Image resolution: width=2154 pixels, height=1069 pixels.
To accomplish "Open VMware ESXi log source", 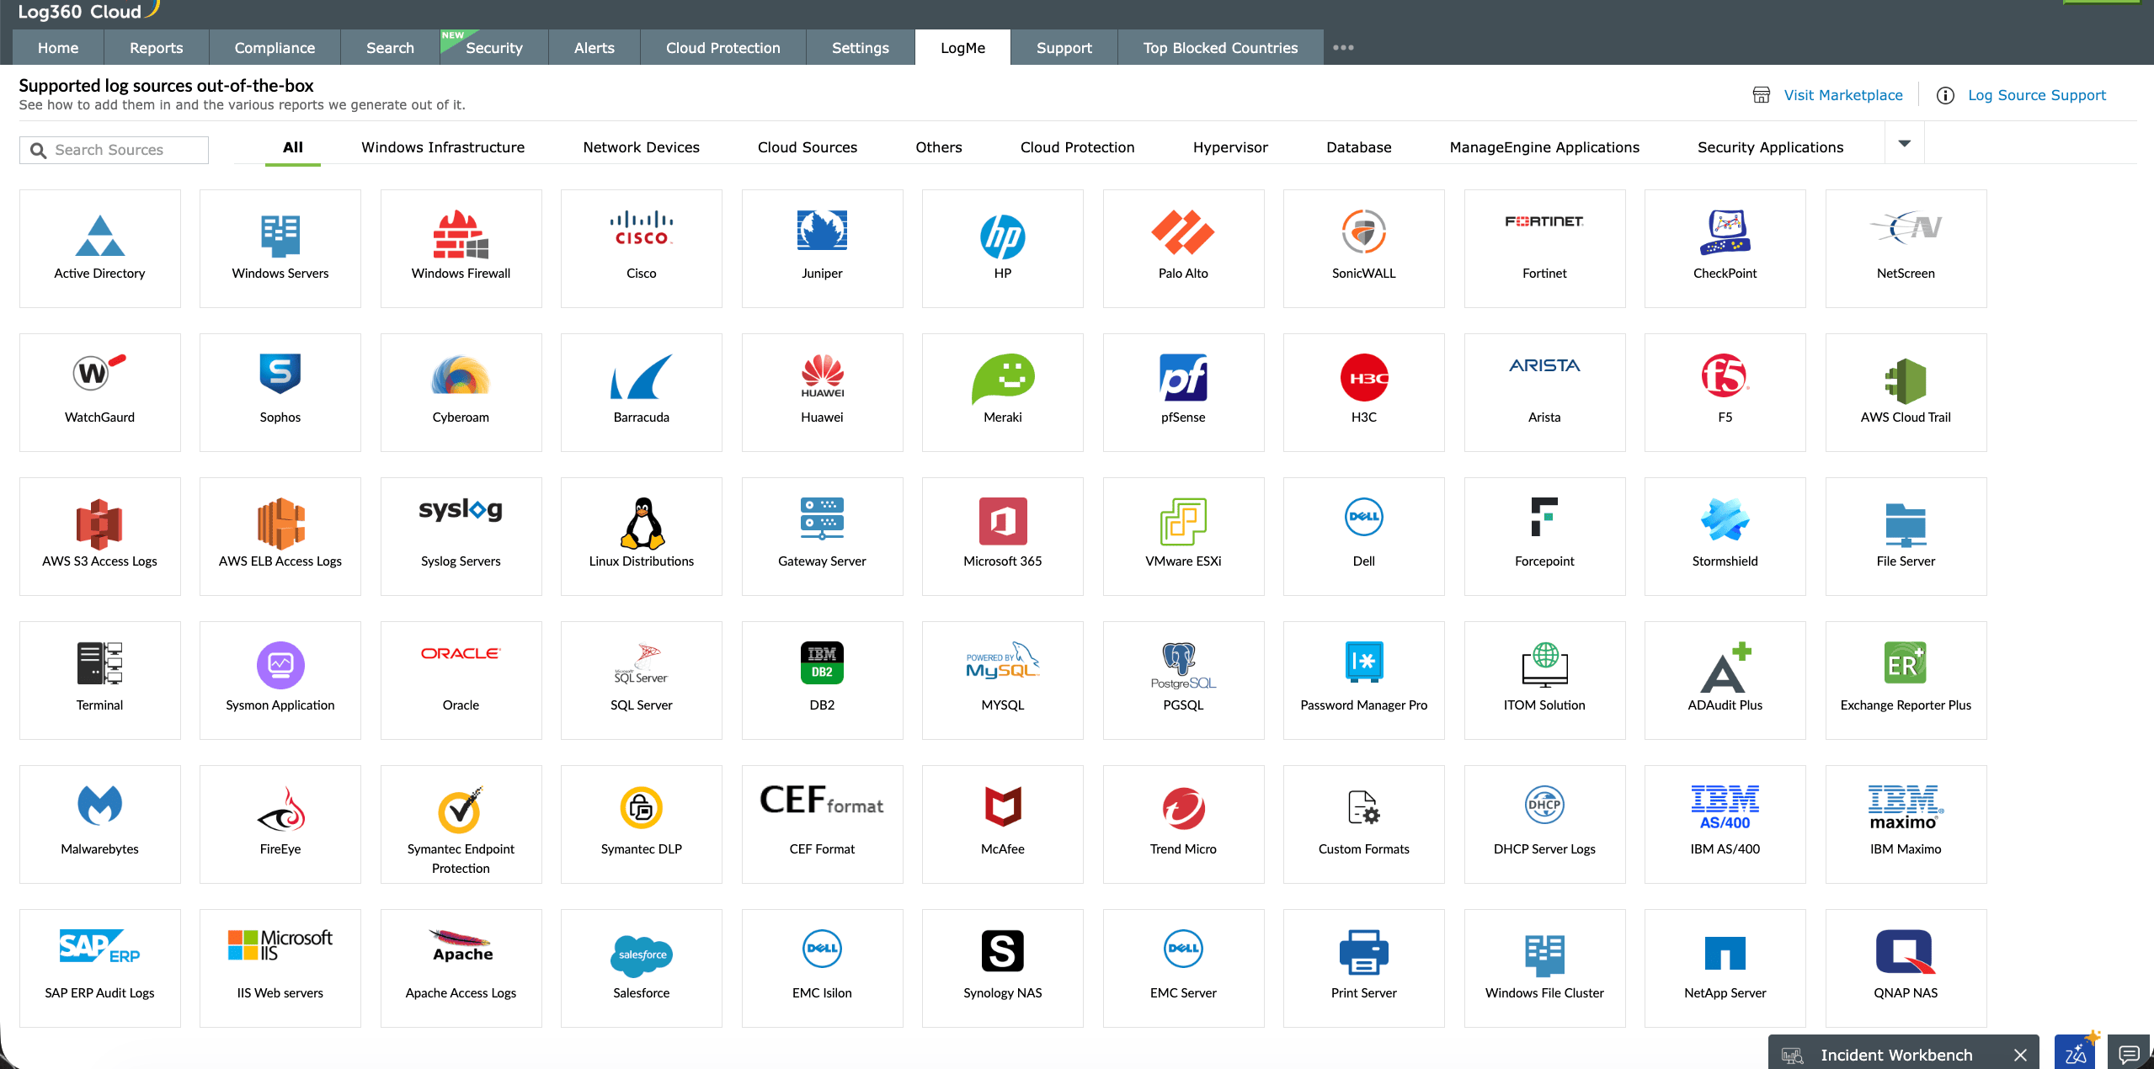I will [1183, 536].
